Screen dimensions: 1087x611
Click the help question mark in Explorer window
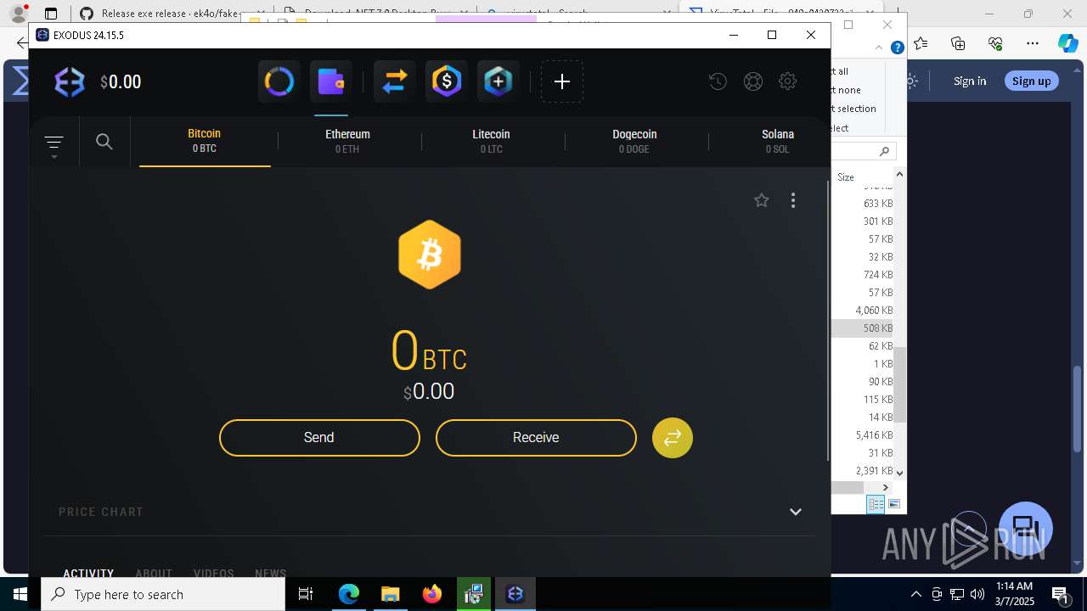(897, 48)
